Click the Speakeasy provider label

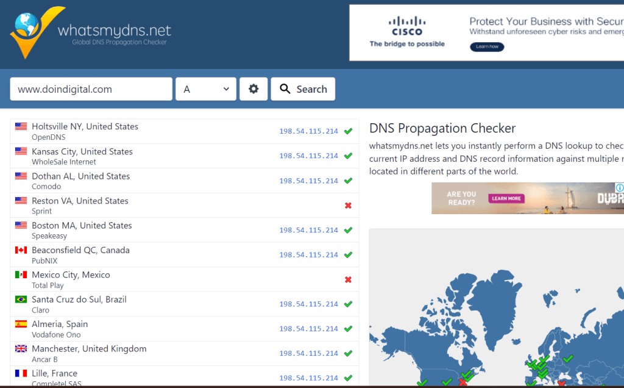click(49, 236)
